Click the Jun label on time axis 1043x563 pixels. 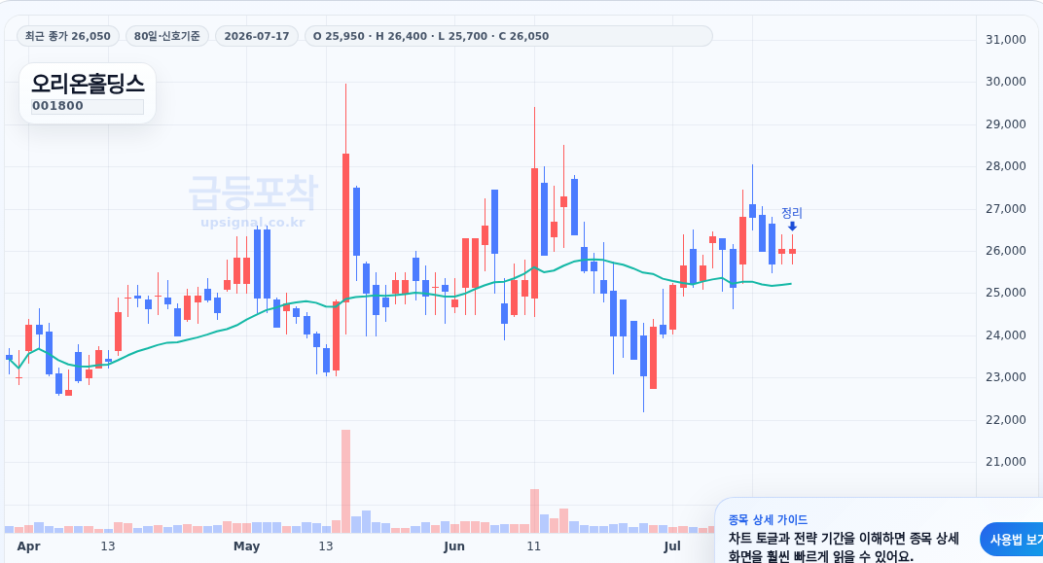tap(453, 546)
